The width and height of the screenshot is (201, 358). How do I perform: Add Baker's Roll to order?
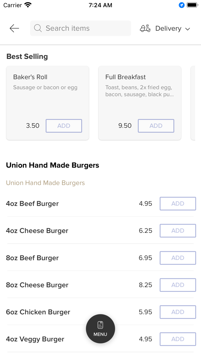pyautogui.click(x=64, y=126)
